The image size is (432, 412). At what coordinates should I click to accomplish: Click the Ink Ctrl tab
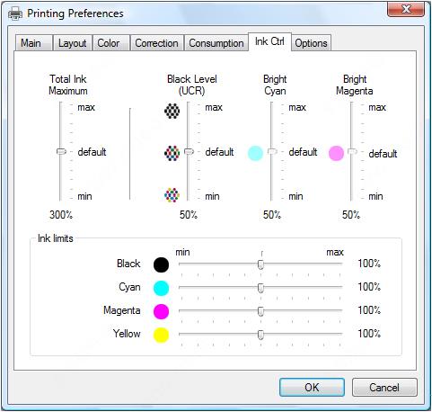click(x=269, y=41)
